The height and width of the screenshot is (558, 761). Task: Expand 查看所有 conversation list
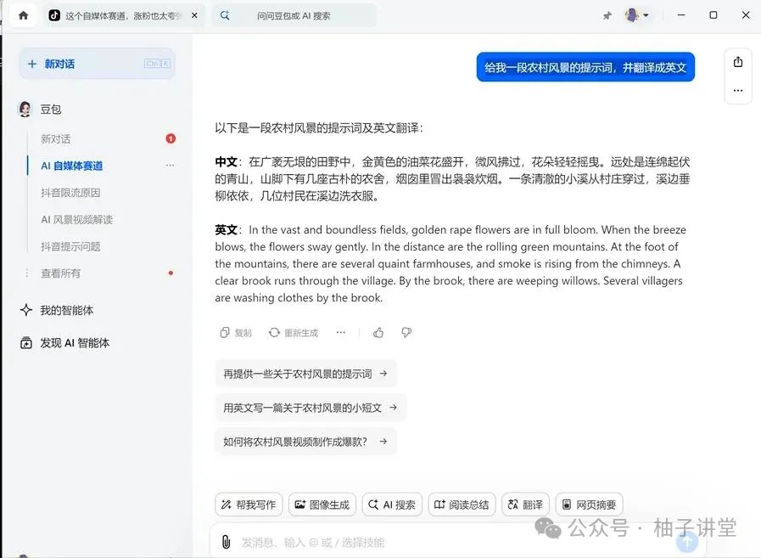pos(60,273)
